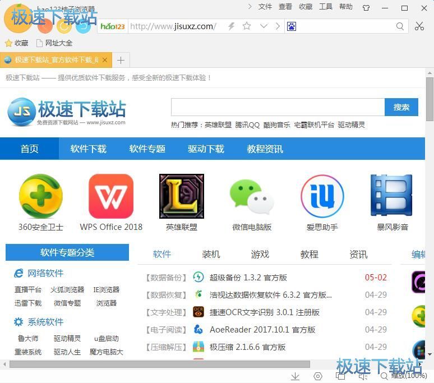The height and width of the screenshot is (383, 434).
Task: Open the 驱动精灵 hot recommendation link
Action: 351,125
